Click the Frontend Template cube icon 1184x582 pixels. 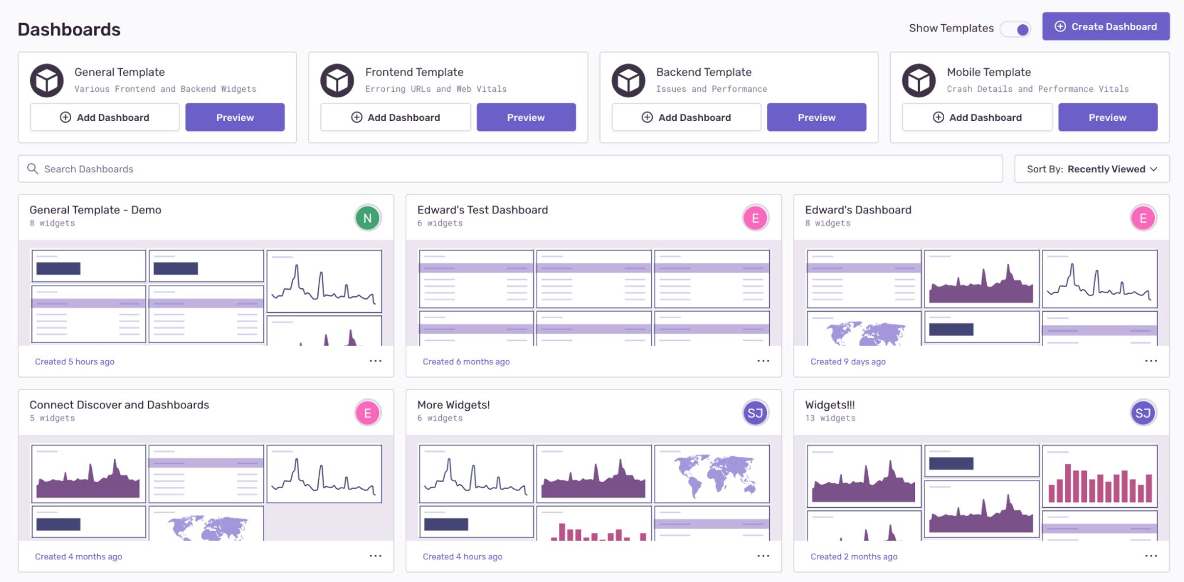point(338,81)
